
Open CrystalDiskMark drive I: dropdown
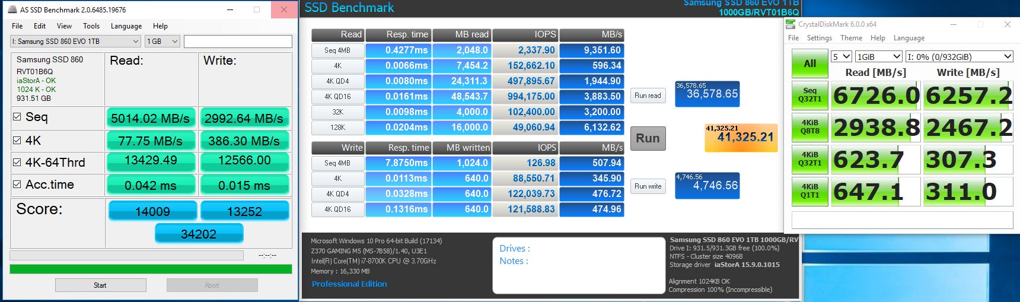(x=959, y=56)
